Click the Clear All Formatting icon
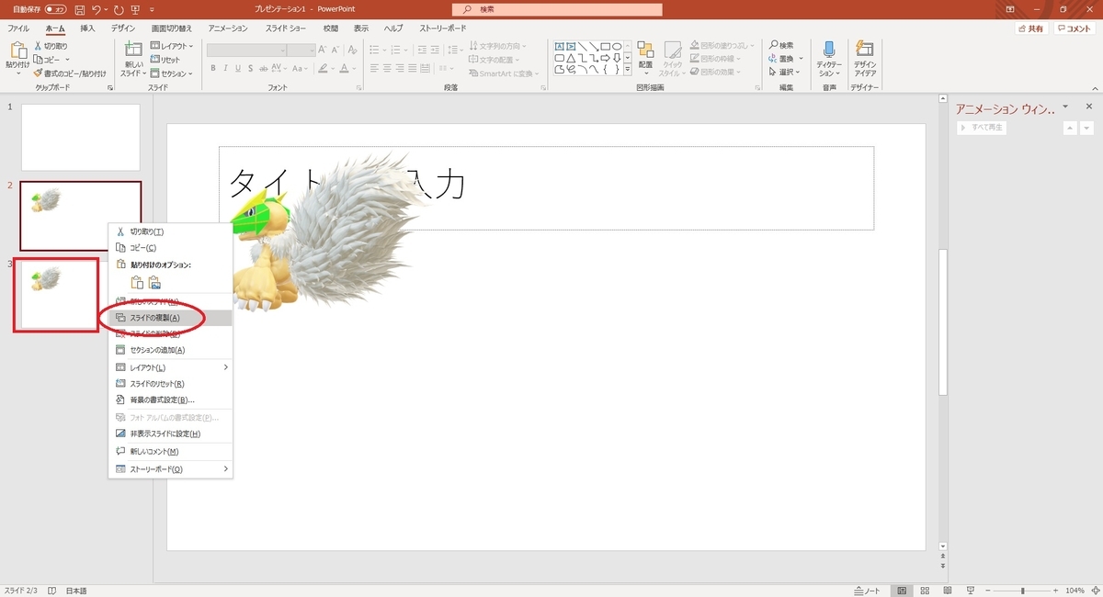 tap(352, 51)
